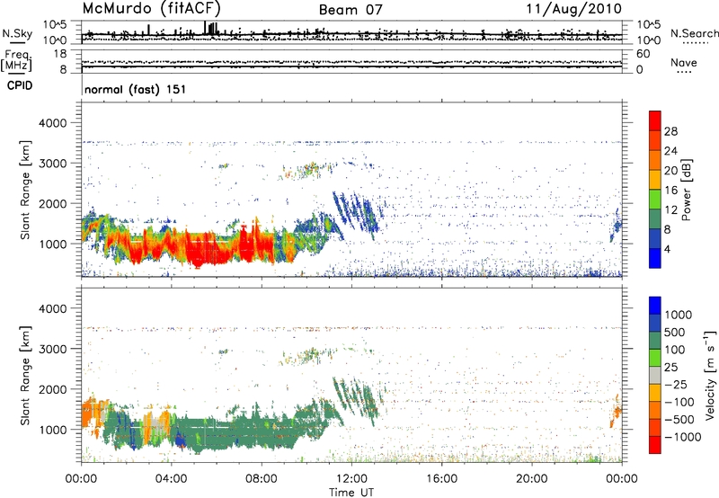Click the 10^5 label on left of sky-noise panel

coord(55,24)
